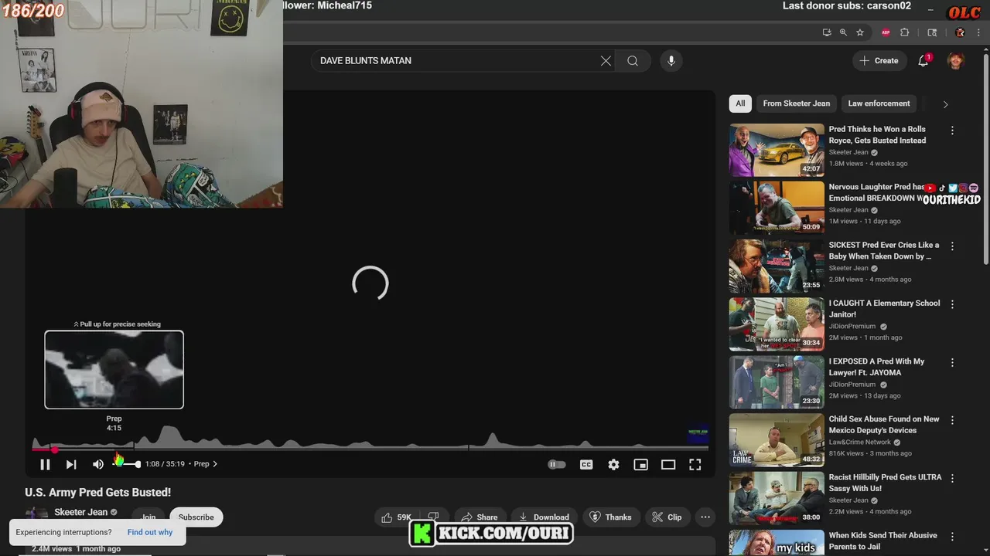Image resolution: width=990 pixels, height=556 pixels.
Task: Subscribe to Skeeter Jean
Action: [196, 517]
